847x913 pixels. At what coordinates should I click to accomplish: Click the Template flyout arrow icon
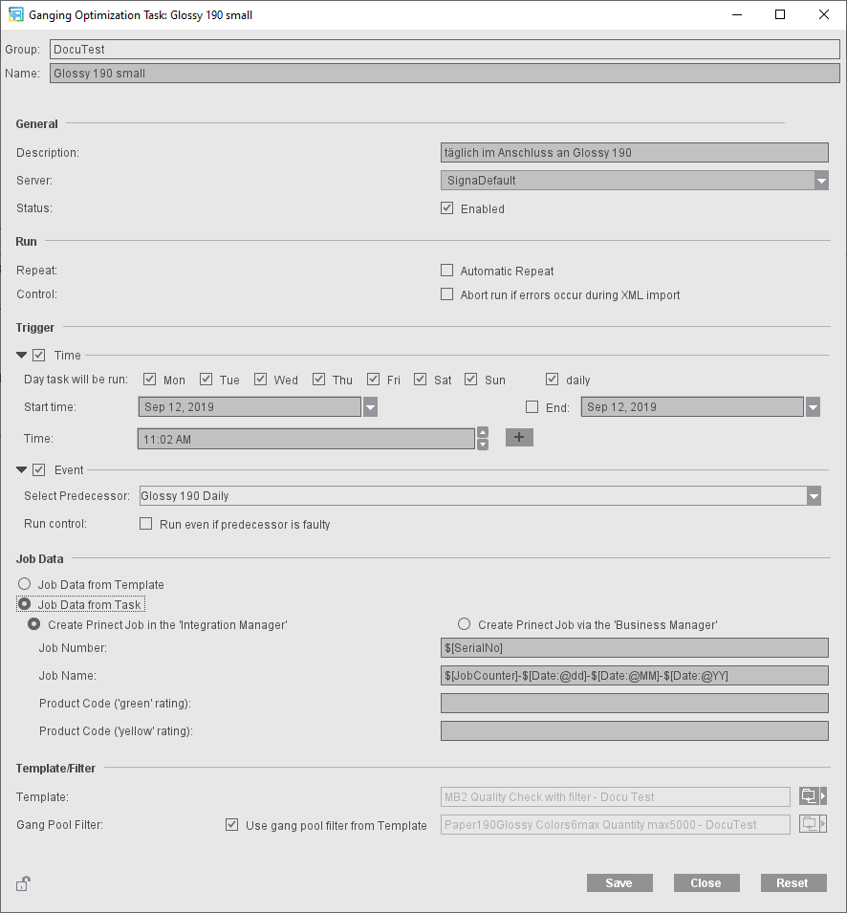[823, 795]
